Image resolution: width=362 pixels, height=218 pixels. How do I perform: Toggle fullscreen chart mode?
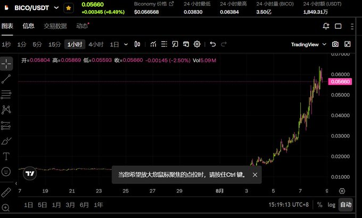[x=348, y=44]
